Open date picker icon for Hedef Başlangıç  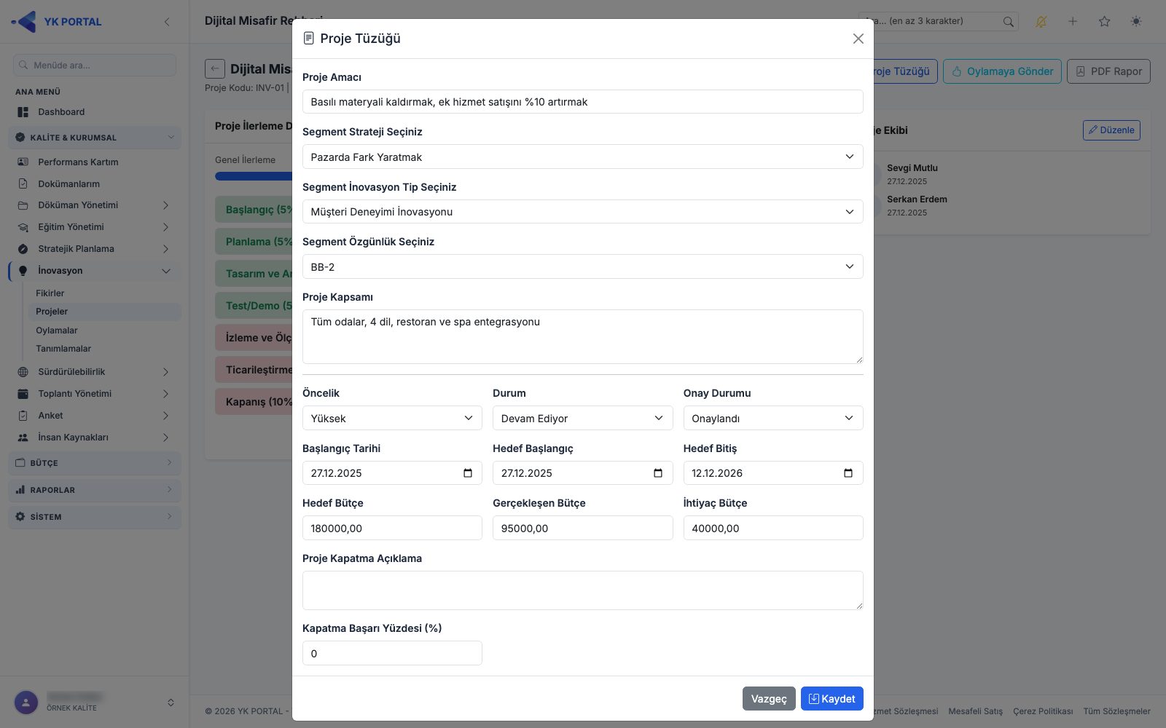point(658,473)
